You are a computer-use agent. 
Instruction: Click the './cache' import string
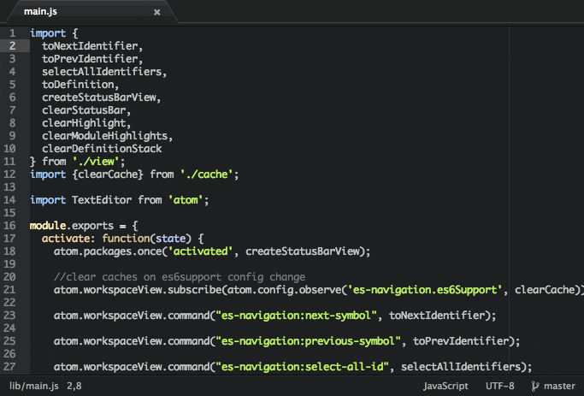208,174
